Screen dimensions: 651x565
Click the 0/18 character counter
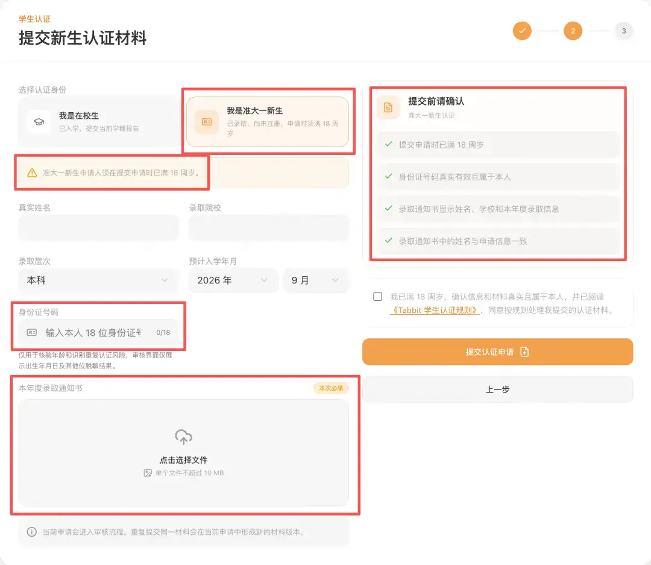click(163, 332)
